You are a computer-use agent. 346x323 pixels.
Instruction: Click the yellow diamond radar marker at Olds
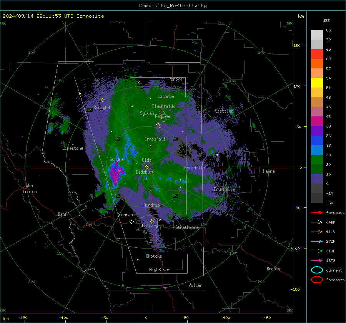coord(146,167)
